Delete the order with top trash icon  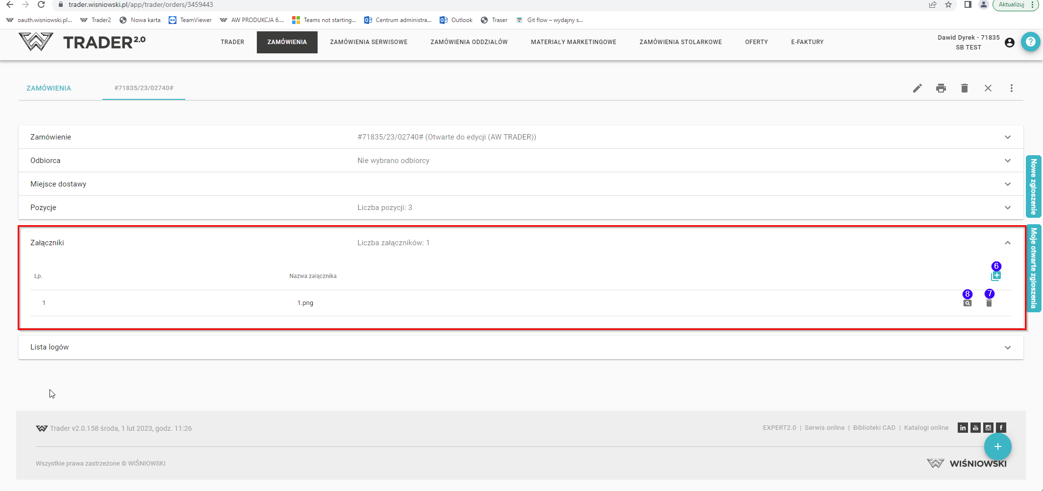click(x=964, y=88)
